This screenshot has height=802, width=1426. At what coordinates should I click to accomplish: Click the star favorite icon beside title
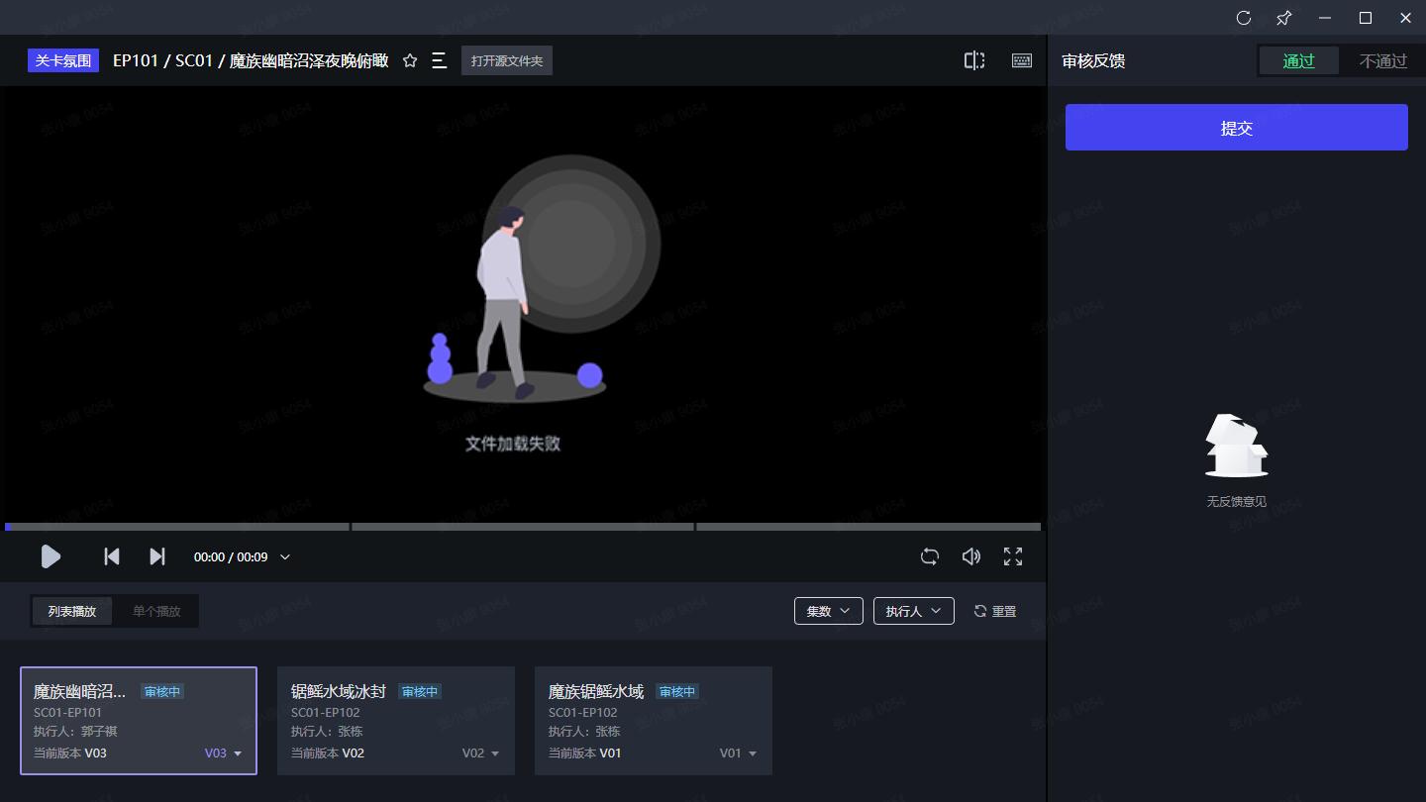pyautogui.click(x=410, y=61)
